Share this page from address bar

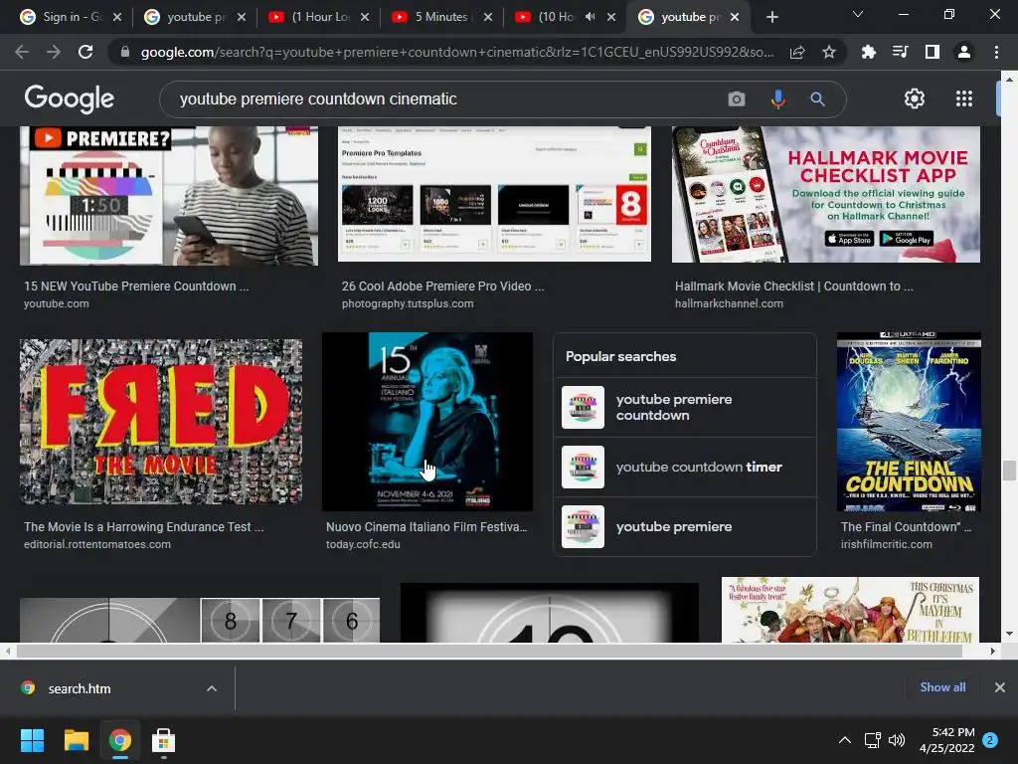tap(797, 52)
